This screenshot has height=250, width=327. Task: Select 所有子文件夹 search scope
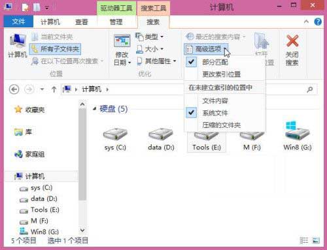(55, 49)
